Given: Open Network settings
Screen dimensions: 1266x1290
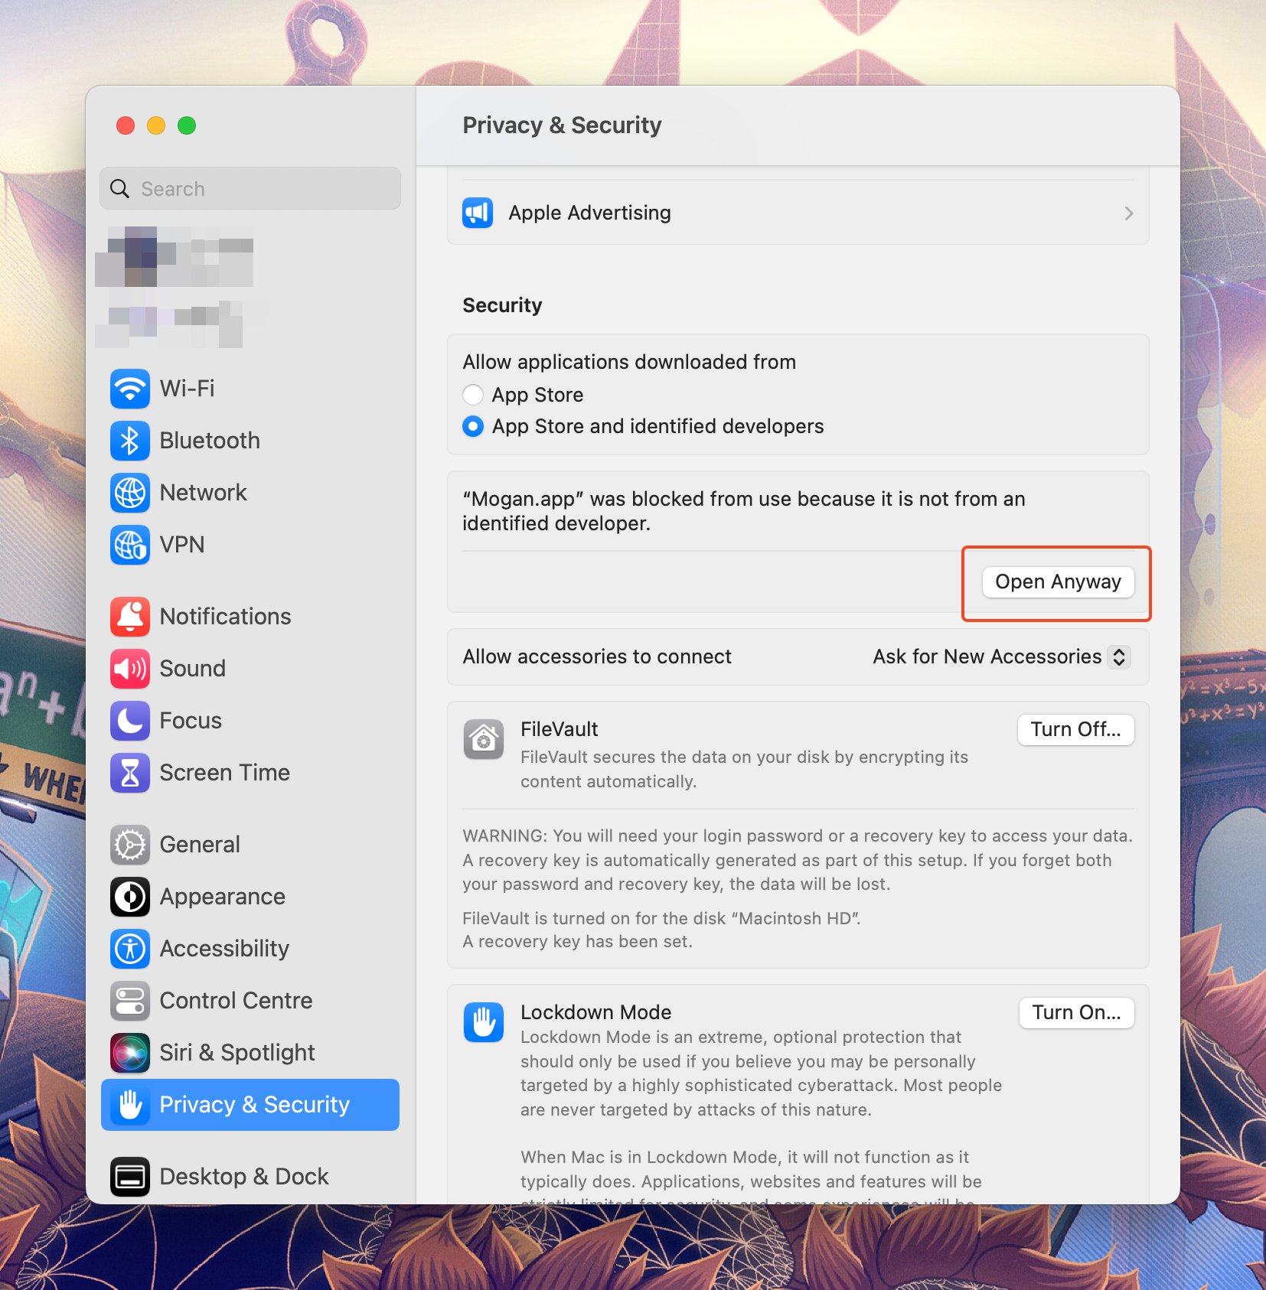Looking at the screenshot, I should click(x=202, y=493).
